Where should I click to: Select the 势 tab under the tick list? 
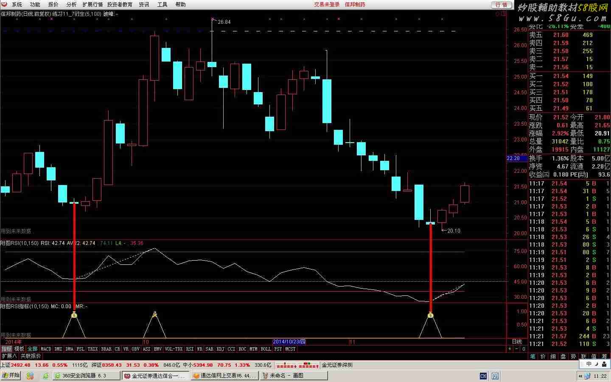[x=573, y=357]
